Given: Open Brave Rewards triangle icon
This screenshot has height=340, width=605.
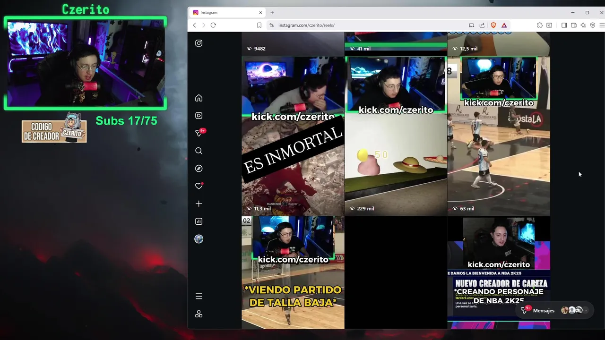Looking at the screenshot, I should pyautogui.click(x=504, y=25).
